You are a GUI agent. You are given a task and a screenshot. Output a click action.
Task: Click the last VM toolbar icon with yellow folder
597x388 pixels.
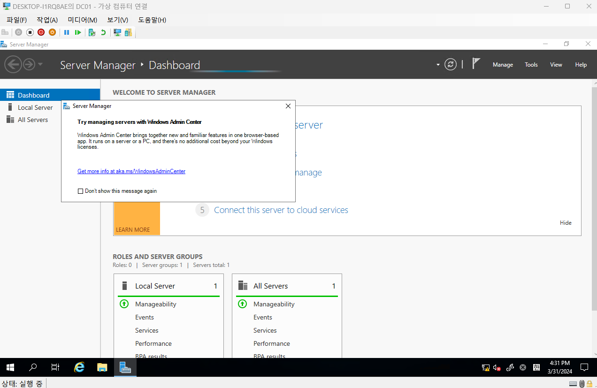tap(128, 32)
